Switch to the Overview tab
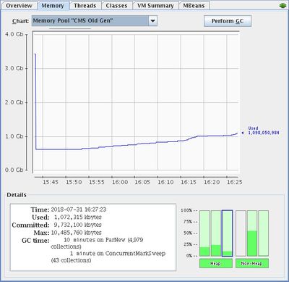 coord(19,6)
